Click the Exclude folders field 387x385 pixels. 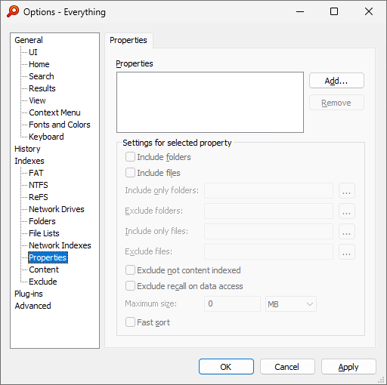click(268, 211)
